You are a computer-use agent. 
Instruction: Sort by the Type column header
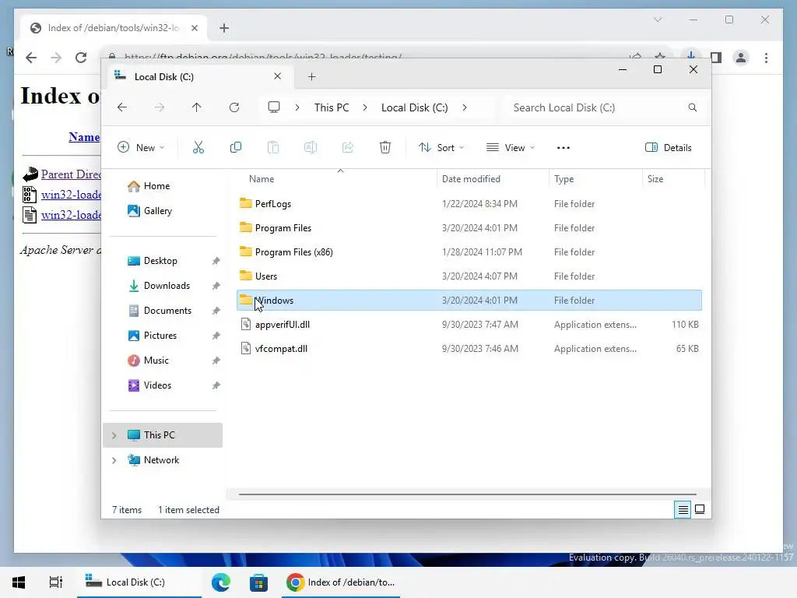click(595, 179)
